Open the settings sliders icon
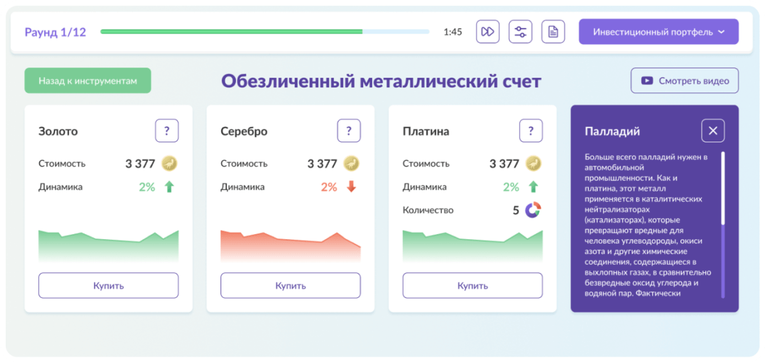This screenshot has height=363, width=766. 520,32
